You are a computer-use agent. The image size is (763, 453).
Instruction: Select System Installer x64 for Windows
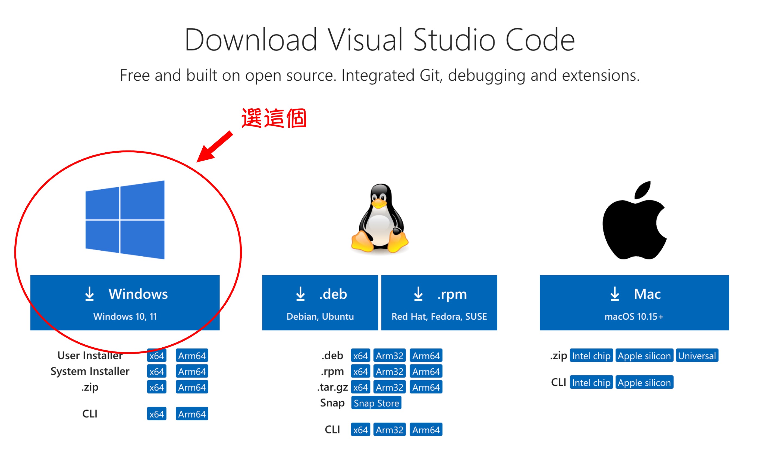click(157, 372)
